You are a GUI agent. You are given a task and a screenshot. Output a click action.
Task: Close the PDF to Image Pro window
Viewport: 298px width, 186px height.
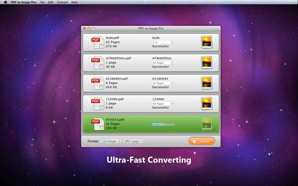[85, 29]
